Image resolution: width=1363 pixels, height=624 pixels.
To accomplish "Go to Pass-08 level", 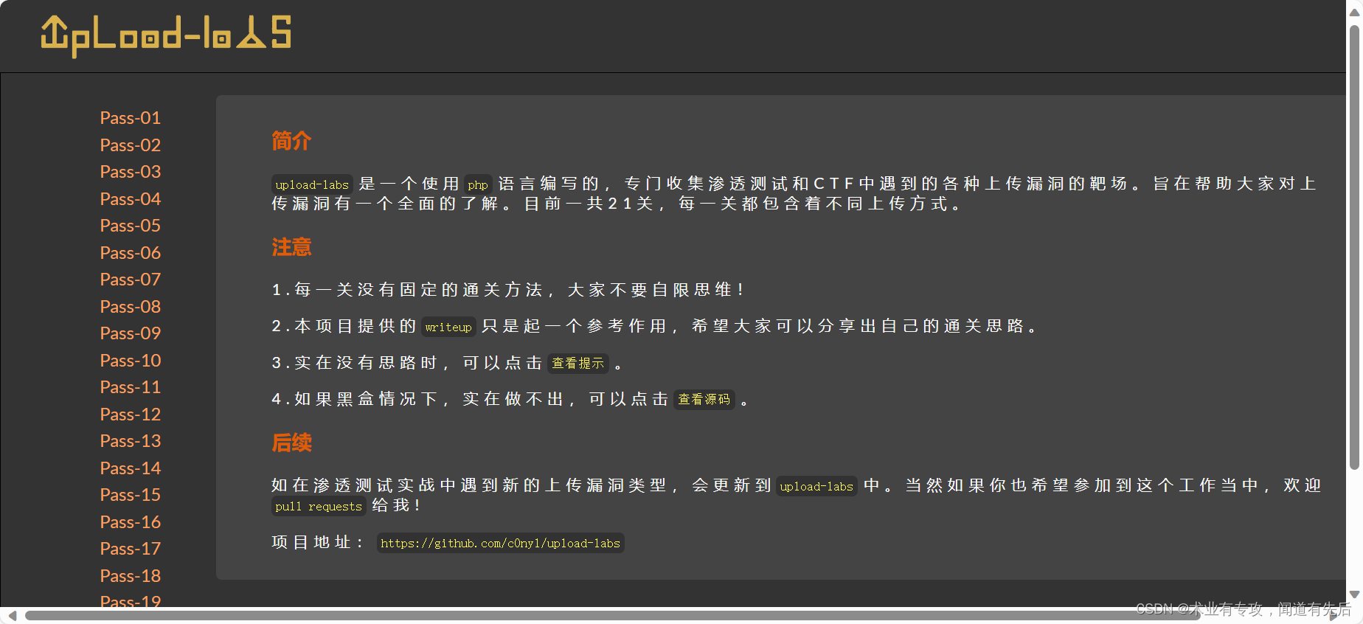I will pos(131,307).
